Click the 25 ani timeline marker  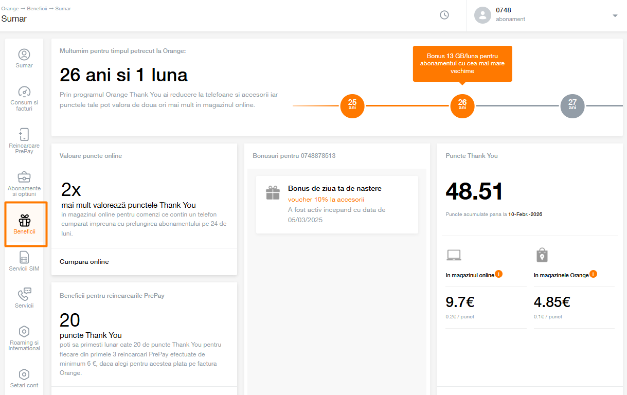[352, 105]
